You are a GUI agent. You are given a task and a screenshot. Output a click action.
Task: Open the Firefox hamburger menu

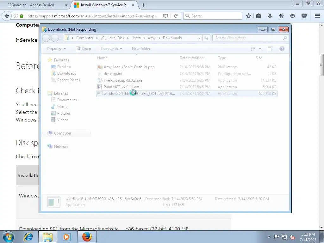[317, 16]
